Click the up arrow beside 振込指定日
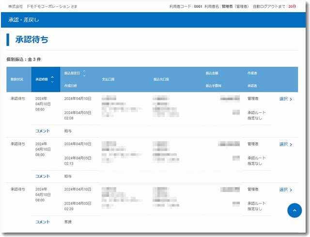 click(84, 71)
